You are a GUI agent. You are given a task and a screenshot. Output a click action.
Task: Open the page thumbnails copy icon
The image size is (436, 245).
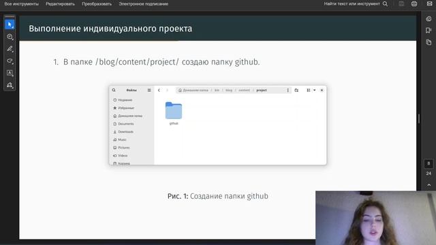point(429,42)
